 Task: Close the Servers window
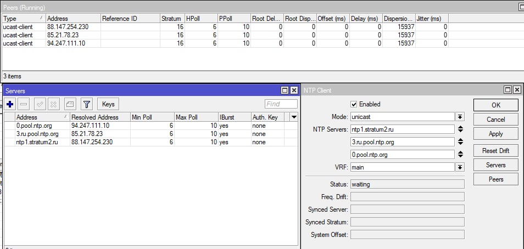pyautogui.click(x=294, y=90)
